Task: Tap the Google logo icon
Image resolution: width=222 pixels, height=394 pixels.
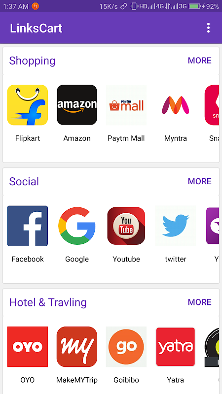Action: pos(77,226)
